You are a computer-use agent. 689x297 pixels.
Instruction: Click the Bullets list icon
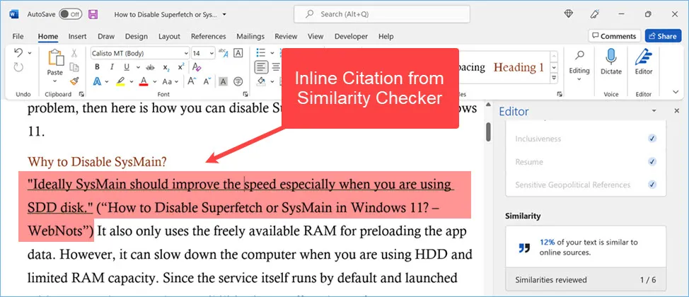point(261,53)
